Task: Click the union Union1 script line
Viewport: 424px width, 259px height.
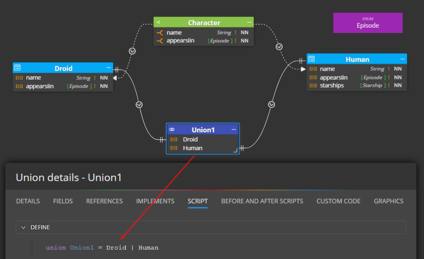Action: [102, 248]
